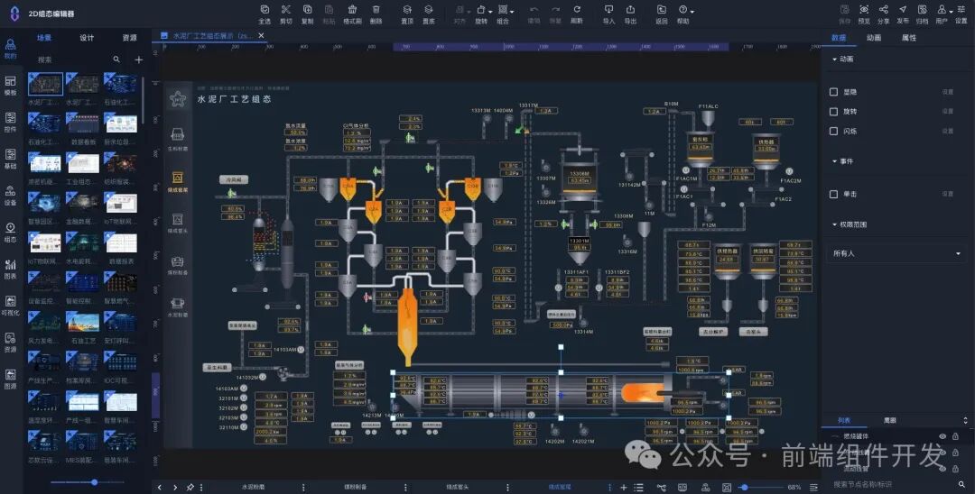Open the 模板 templates sidebar section

11,86
